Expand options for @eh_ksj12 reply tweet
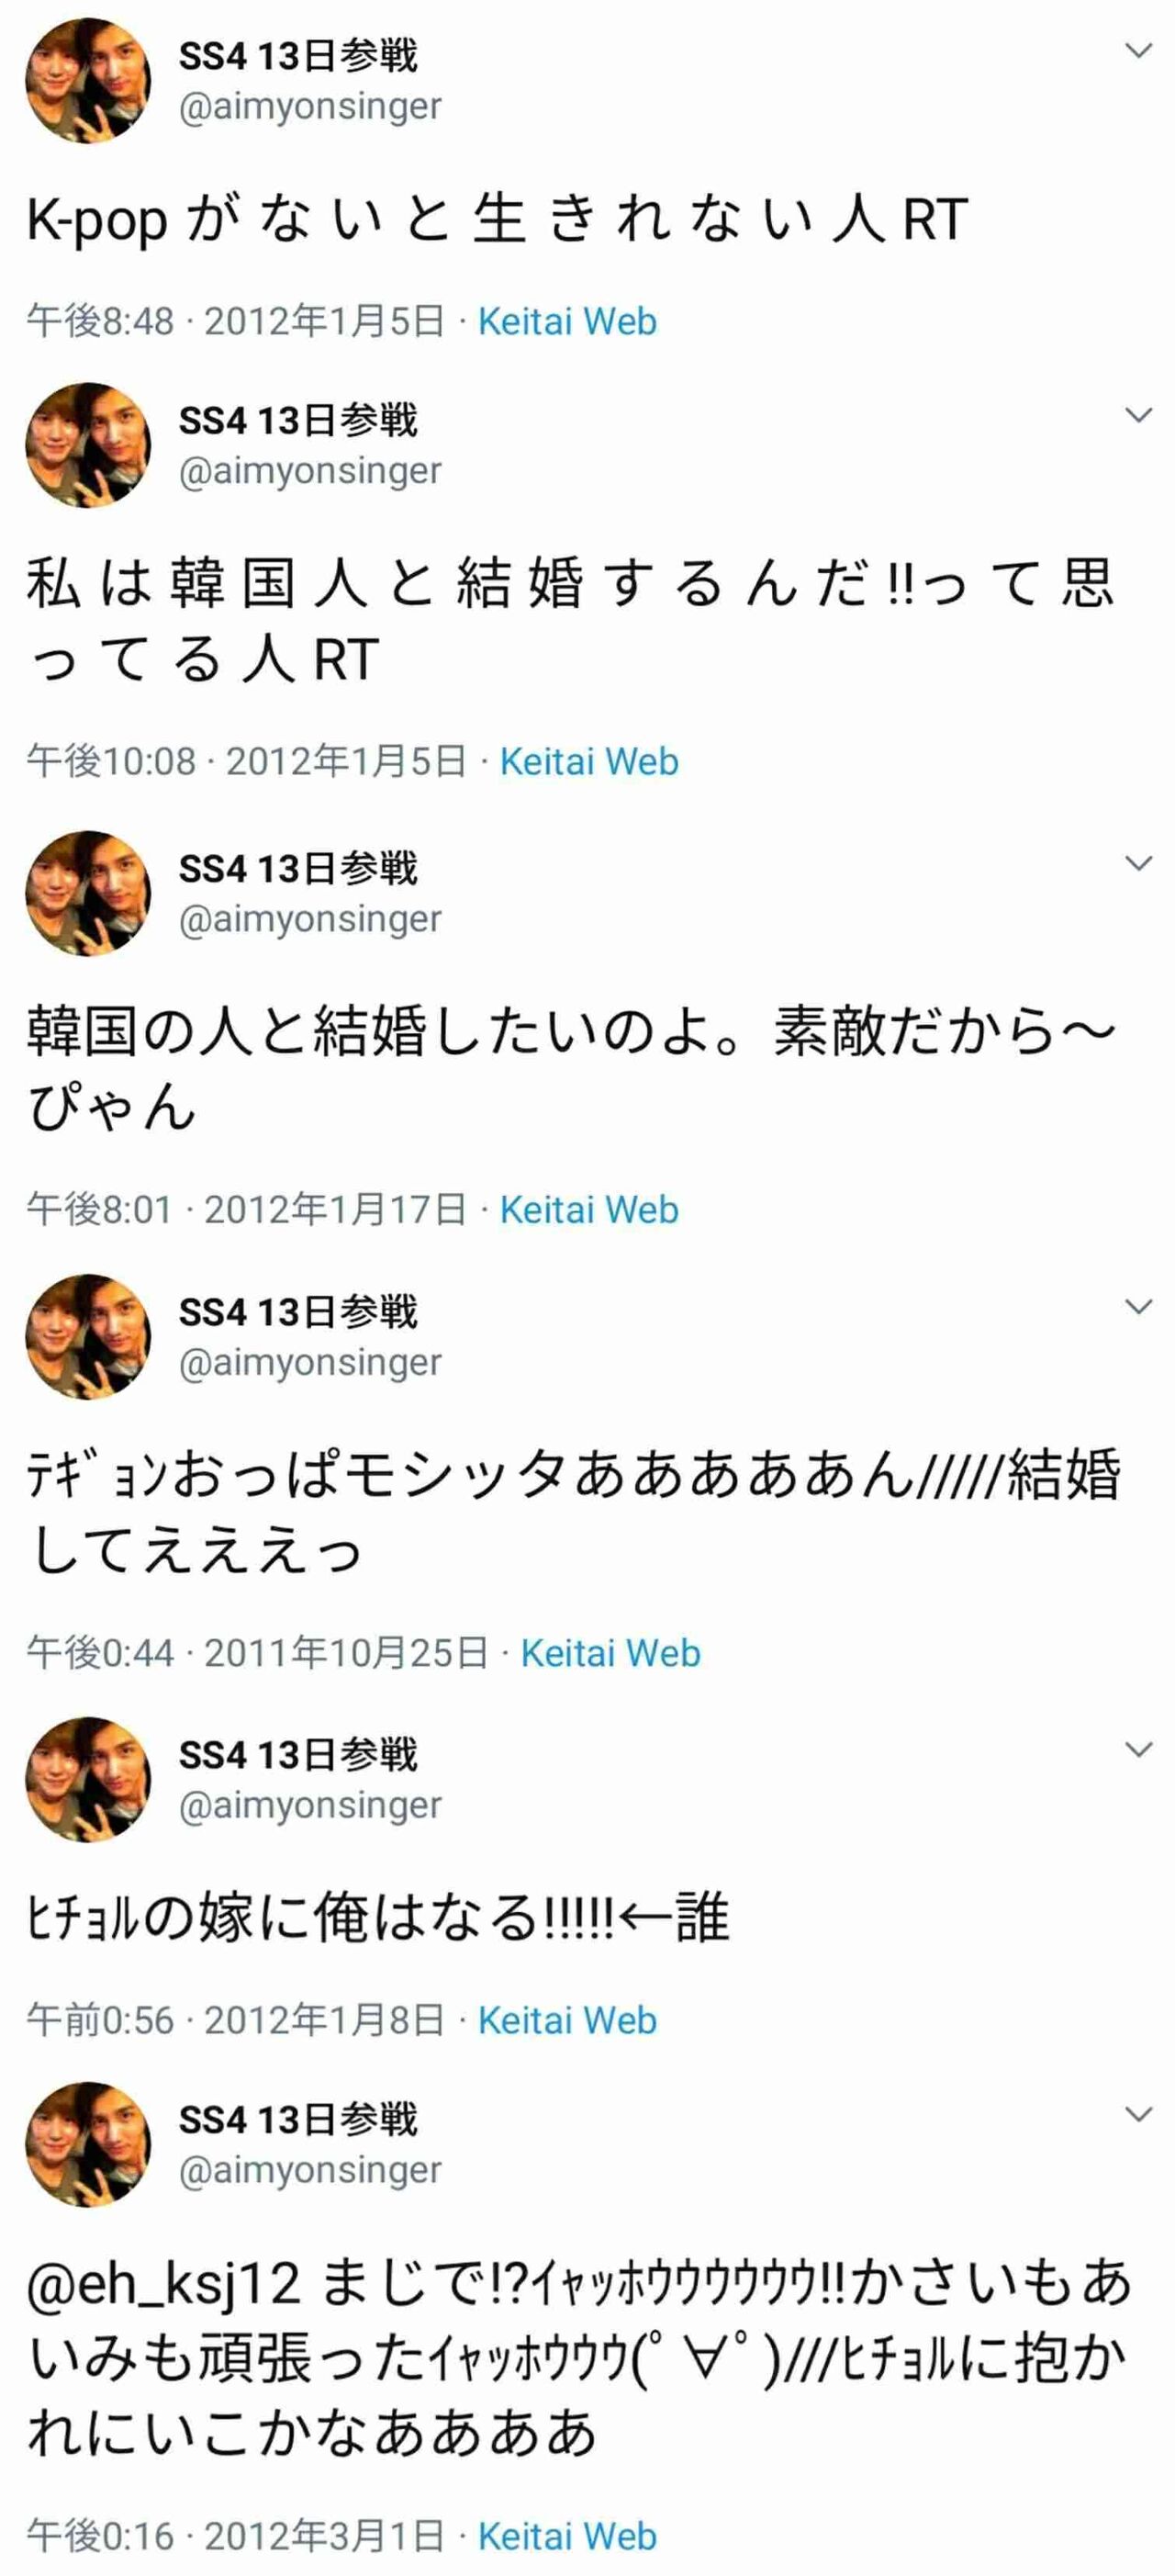1175x2576 pixels. 1138,2115
